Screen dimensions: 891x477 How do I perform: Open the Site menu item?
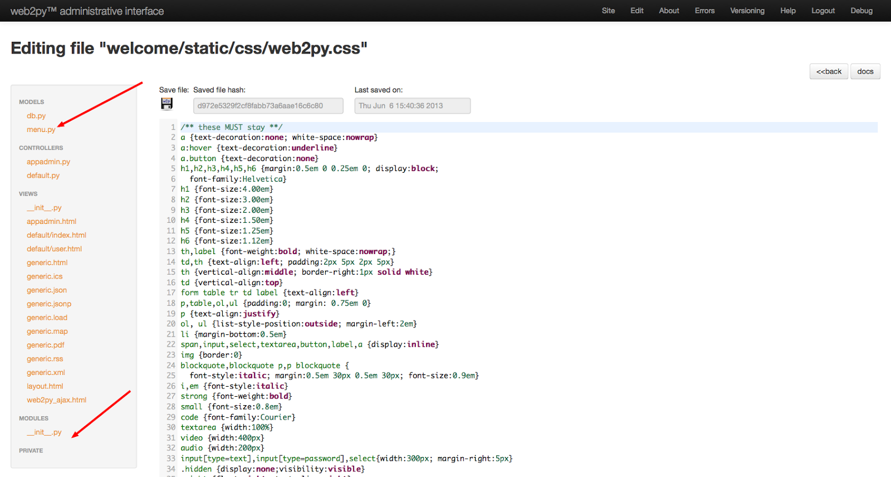pyautogui.click(x=608, y=11)
